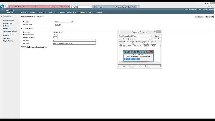Open the CONTROLLER menu
The width and height of the screenshot is (215, 121).
[42, 13]
